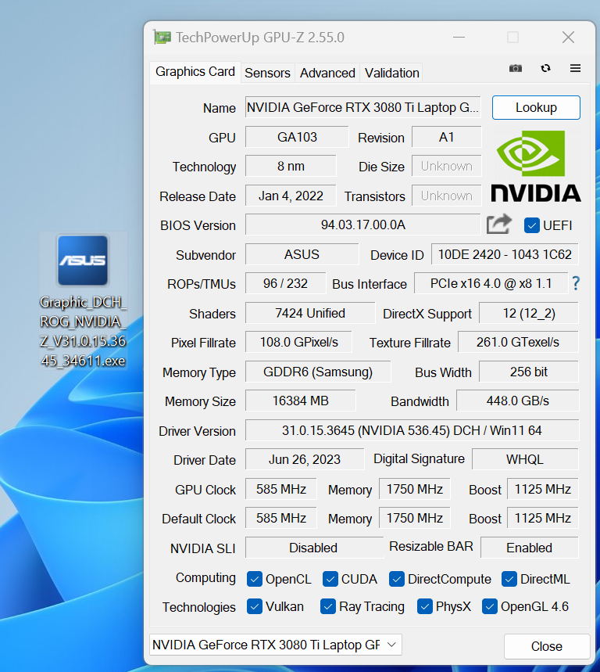Switch to the Sensors tab
Viewport: 600px width, 672px height.
267,73
